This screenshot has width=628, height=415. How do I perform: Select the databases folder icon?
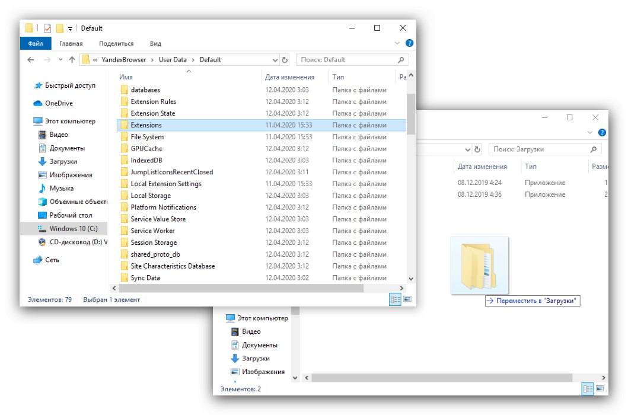click(125, 90)
